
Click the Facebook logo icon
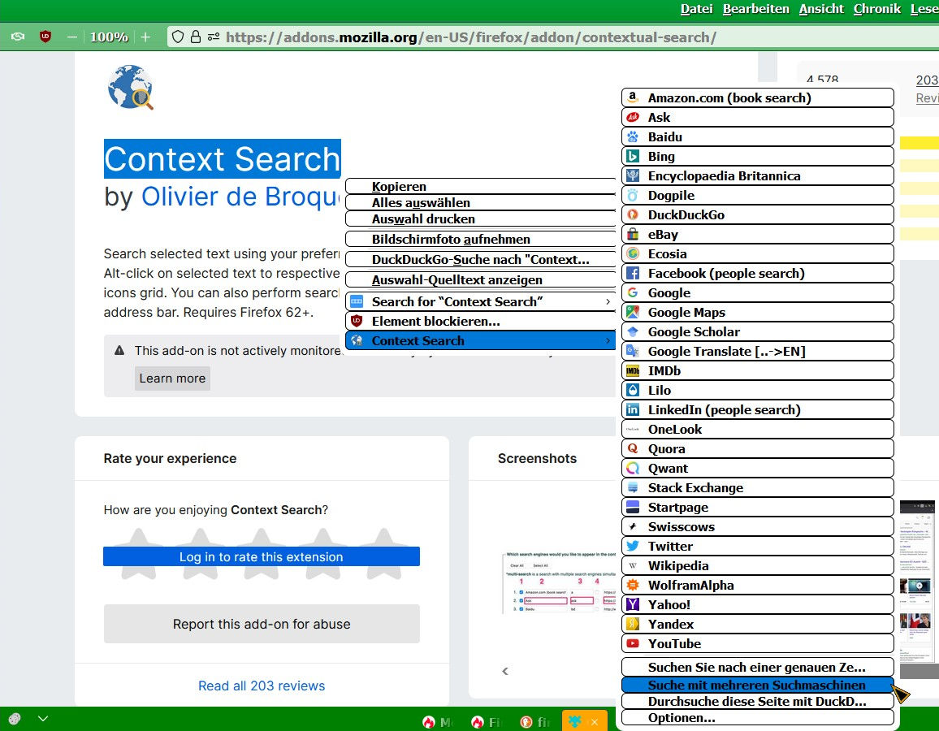633,273
